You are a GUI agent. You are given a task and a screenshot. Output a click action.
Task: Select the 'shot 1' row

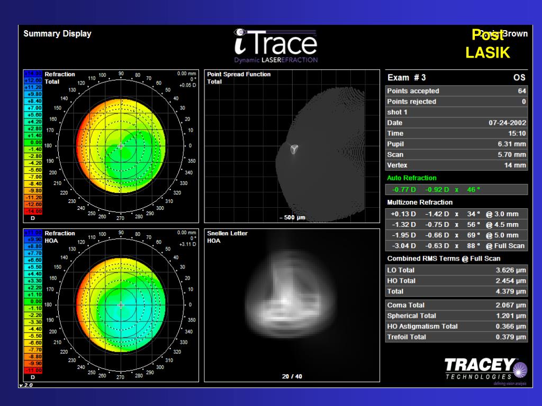[457, 112]
